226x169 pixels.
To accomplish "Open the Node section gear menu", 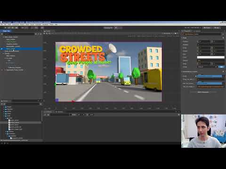I will pyautogui.click(x=223, y=38).
